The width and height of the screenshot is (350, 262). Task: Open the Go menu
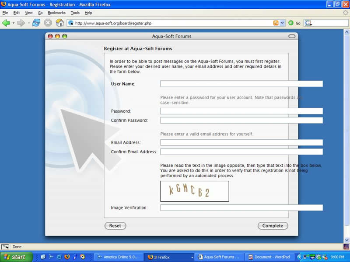pos(40,13)
